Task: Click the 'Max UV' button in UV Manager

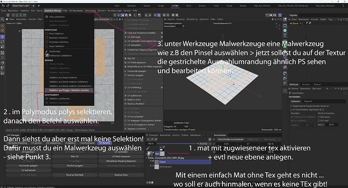Action: [75, 157]
